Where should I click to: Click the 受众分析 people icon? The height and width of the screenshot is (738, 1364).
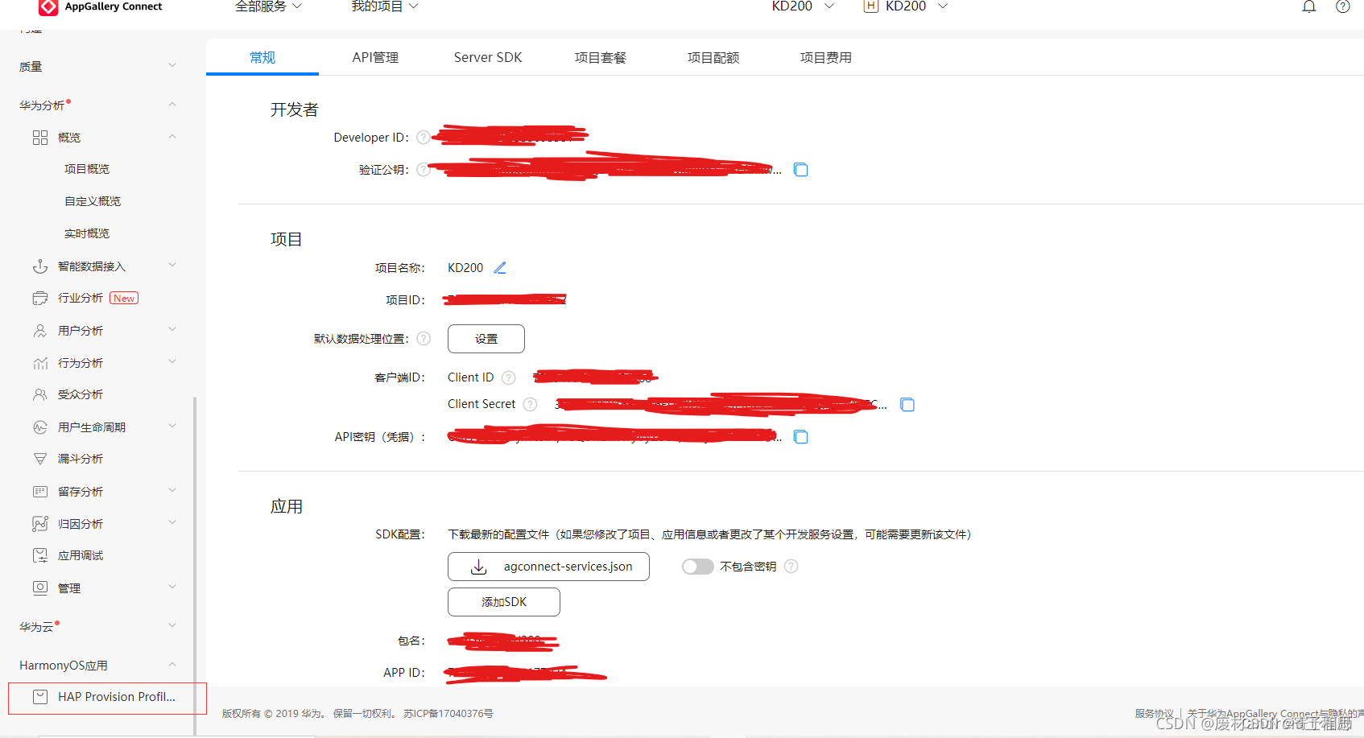tap(40, 394)
